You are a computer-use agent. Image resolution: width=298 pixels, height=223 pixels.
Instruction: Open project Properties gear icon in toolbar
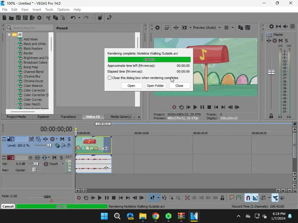(39, 18)
